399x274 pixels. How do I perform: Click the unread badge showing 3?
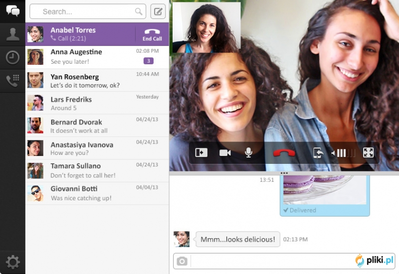[x=148, y=61]
